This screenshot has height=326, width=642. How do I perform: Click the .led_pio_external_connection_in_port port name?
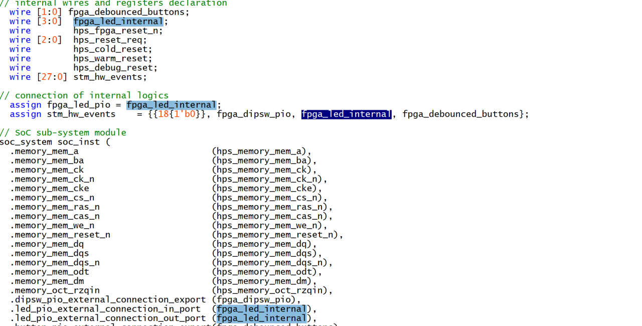(x=105, y=309)
